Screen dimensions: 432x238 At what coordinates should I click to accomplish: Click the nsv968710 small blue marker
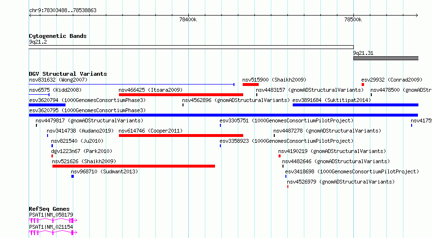[x=72, y=176]
